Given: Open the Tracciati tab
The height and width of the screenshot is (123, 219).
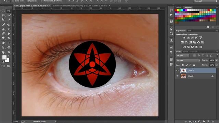Looking at the screenshot, I should click(x=194, y=52).
